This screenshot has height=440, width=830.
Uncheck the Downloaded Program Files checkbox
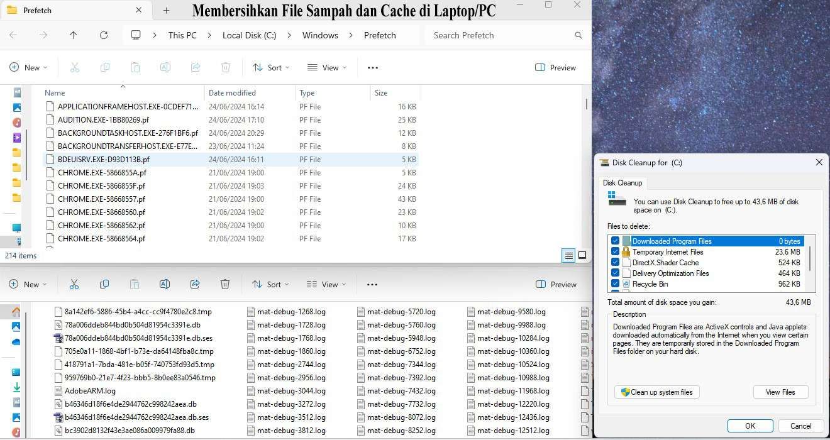616,241
